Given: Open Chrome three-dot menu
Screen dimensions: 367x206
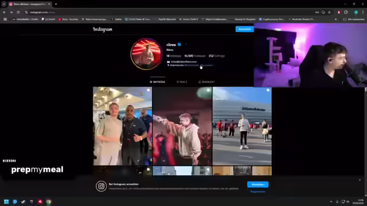Looking at the screenshot, I should click(363, 12).
